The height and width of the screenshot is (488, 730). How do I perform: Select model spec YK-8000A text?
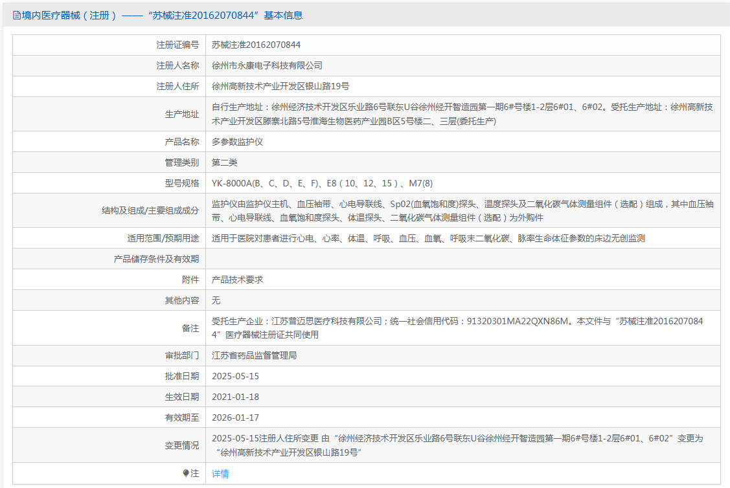pyautogui.click(x=322, y=183)
